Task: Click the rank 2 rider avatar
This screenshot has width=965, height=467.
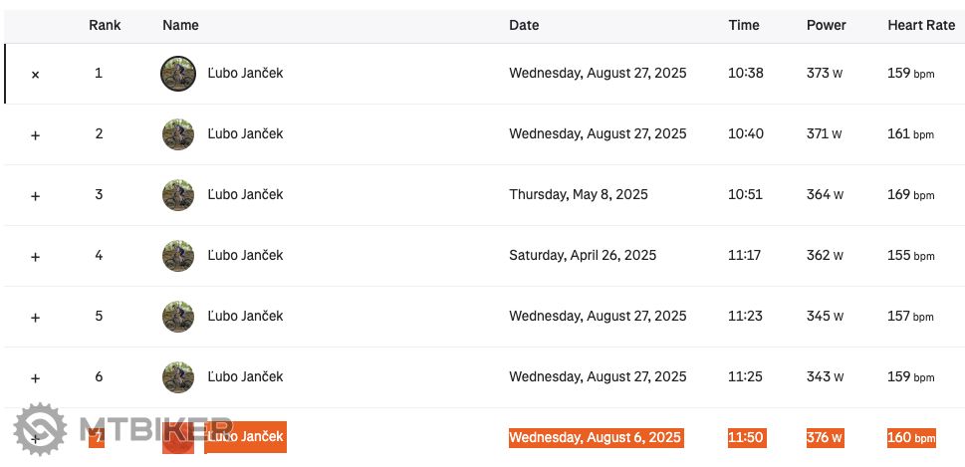Action: (x=178, y=134)
